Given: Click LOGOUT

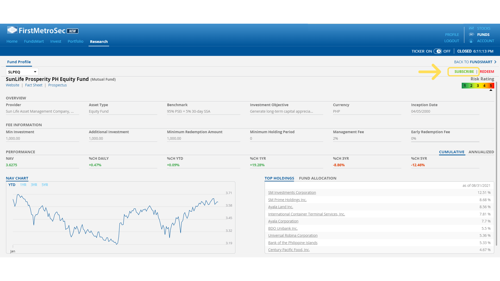Looking at the screenshot, I should tap(452, 41).
